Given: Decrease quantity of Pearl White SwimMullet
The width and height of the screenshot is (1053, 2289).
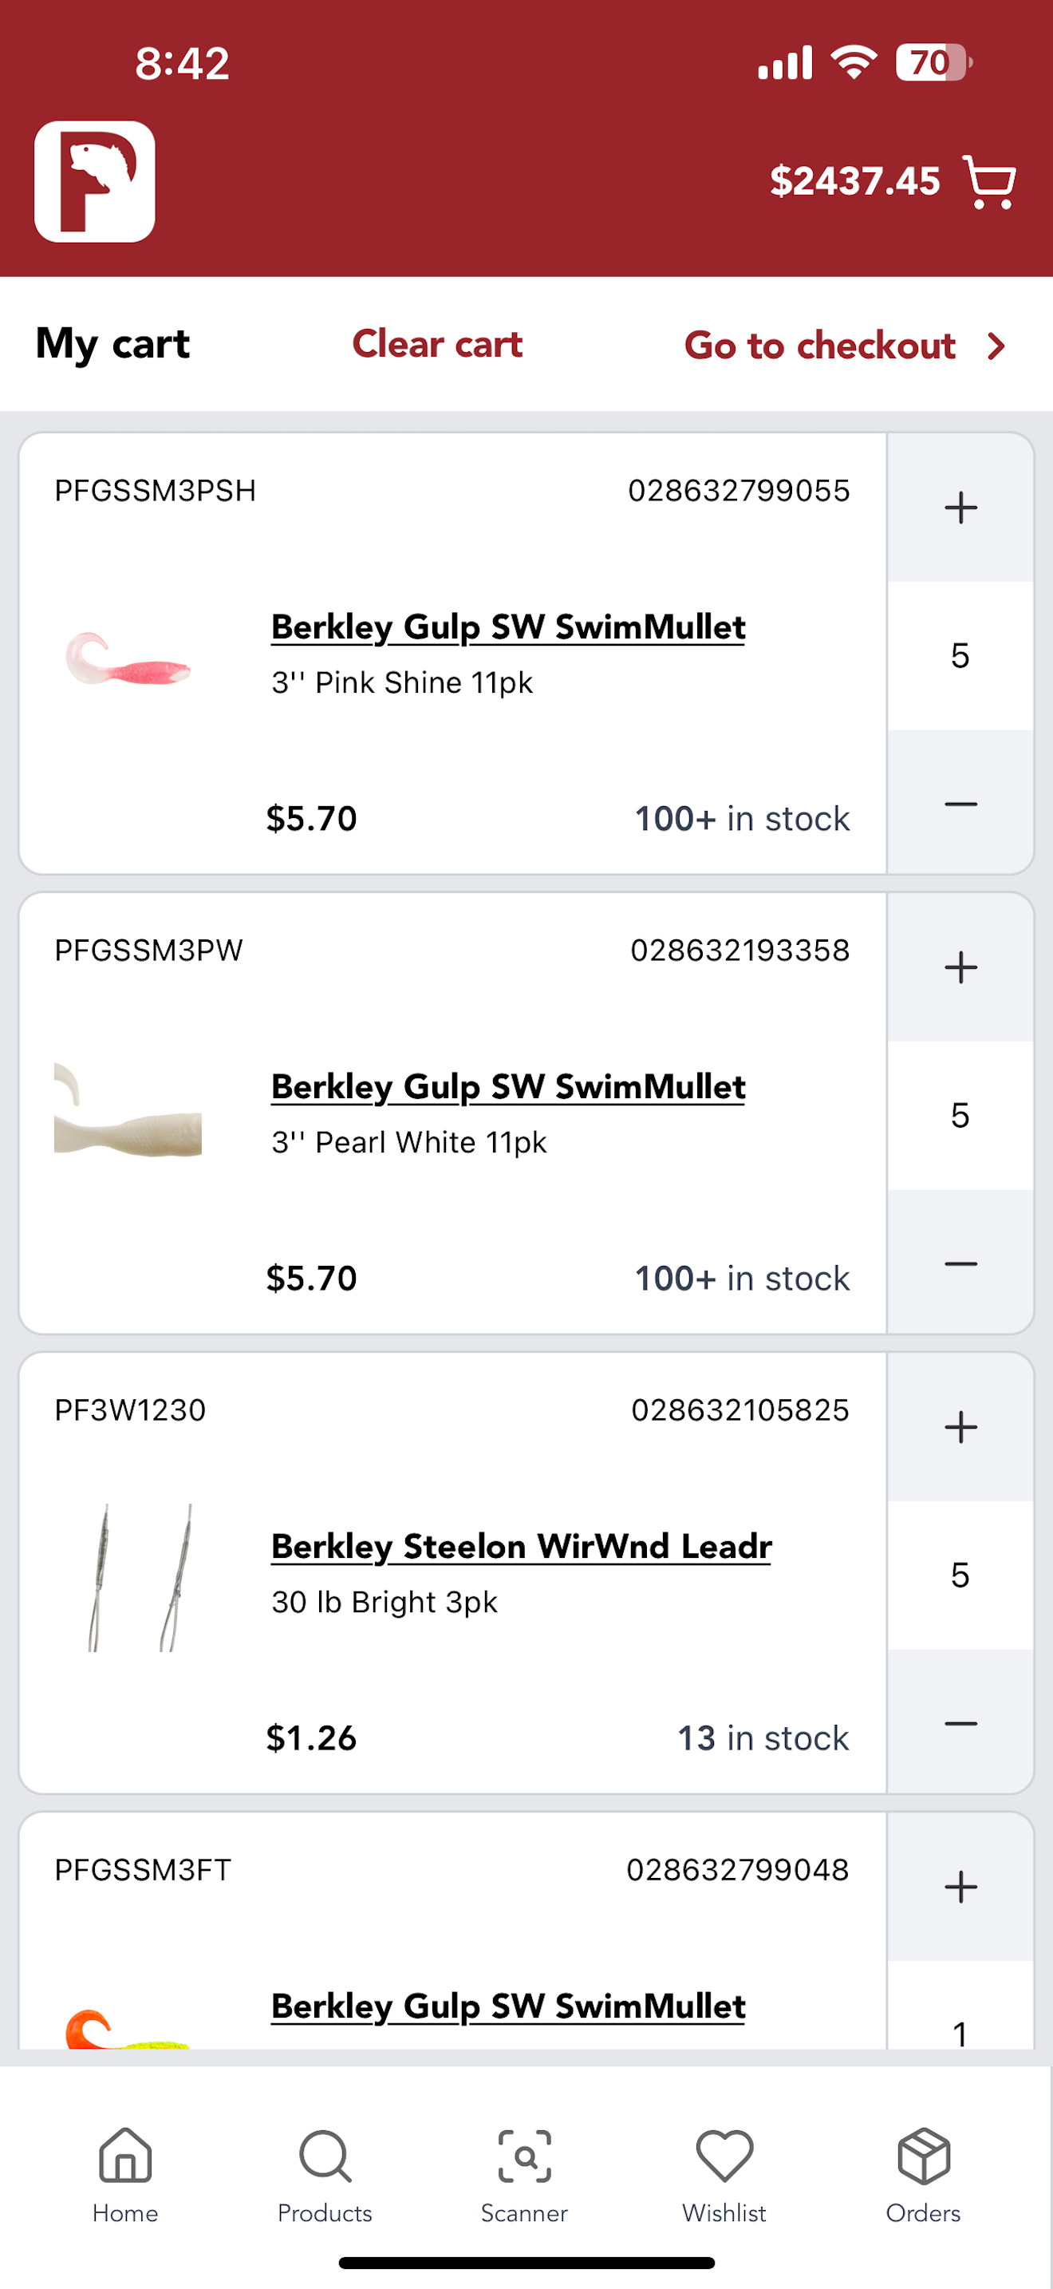Looking at the screenshot, I should point(960,1263).
